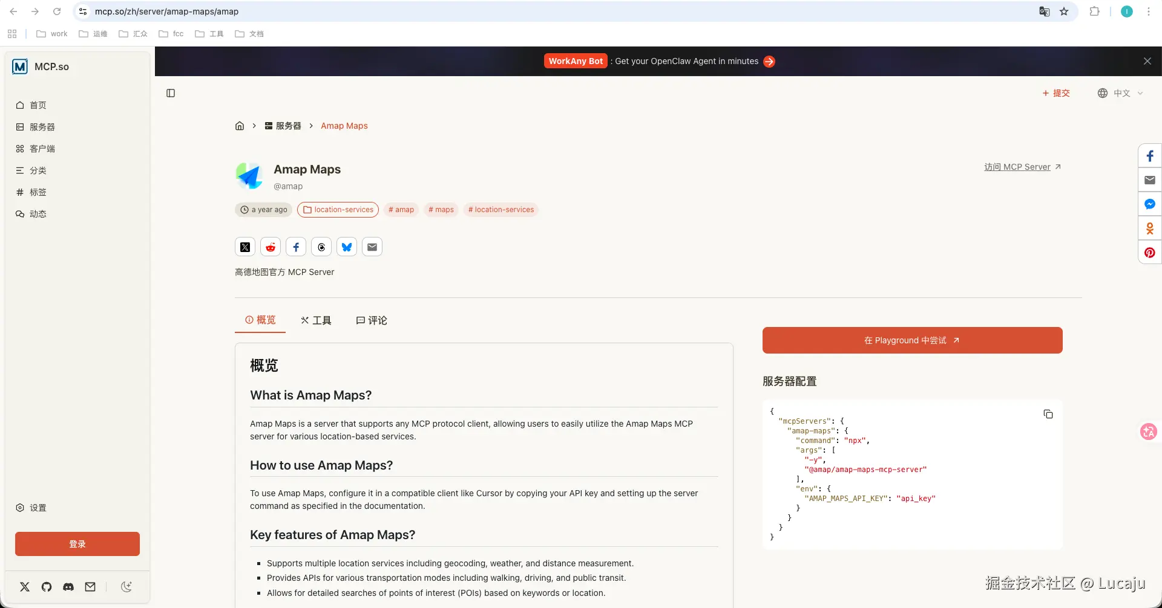
Task: Click the banner arrow circle icon
Action: point(769,62)
